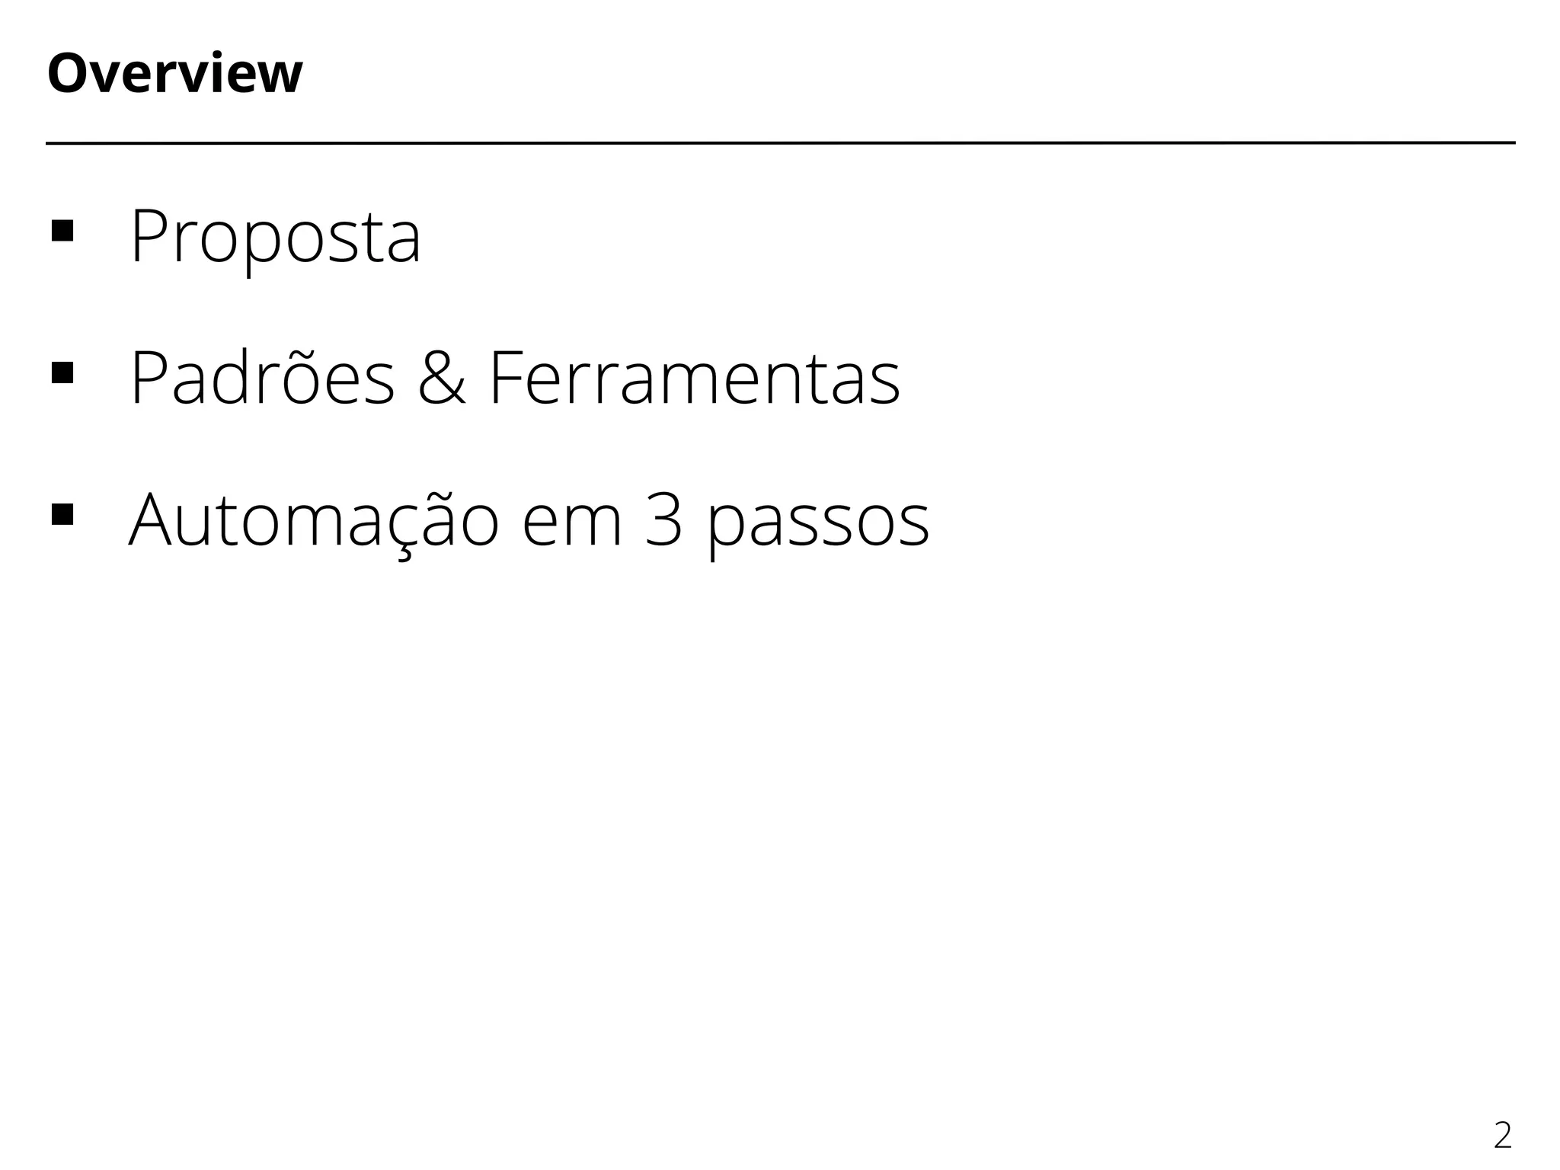Select the bullet marker before Proposta

pyautogui.click(x=62, y=231)
